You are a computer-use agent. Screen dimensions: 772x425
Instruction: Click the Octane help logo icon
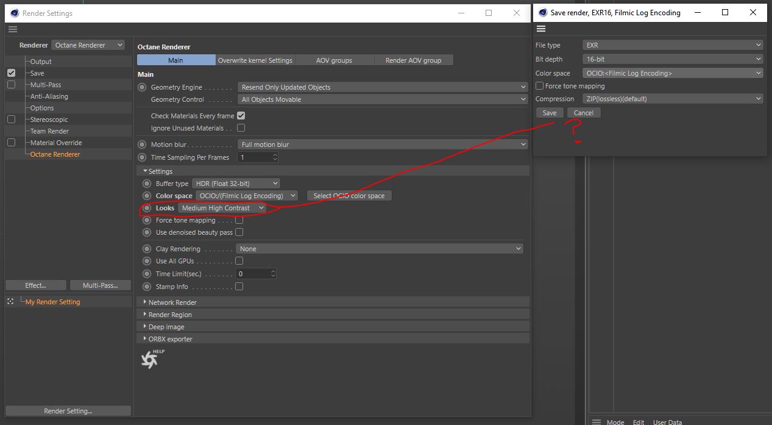point(151,359)
